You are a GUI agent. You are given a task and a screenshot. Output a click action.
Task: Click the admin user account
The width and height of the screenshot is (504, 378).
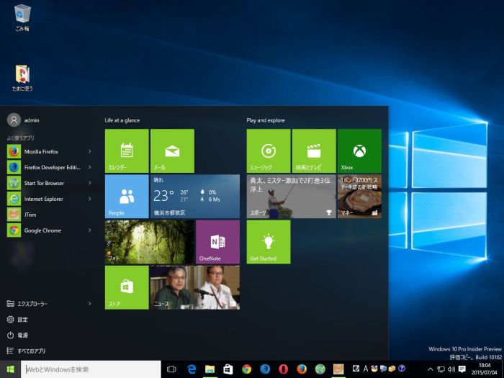pyautogui.click(x=24, y=120)
